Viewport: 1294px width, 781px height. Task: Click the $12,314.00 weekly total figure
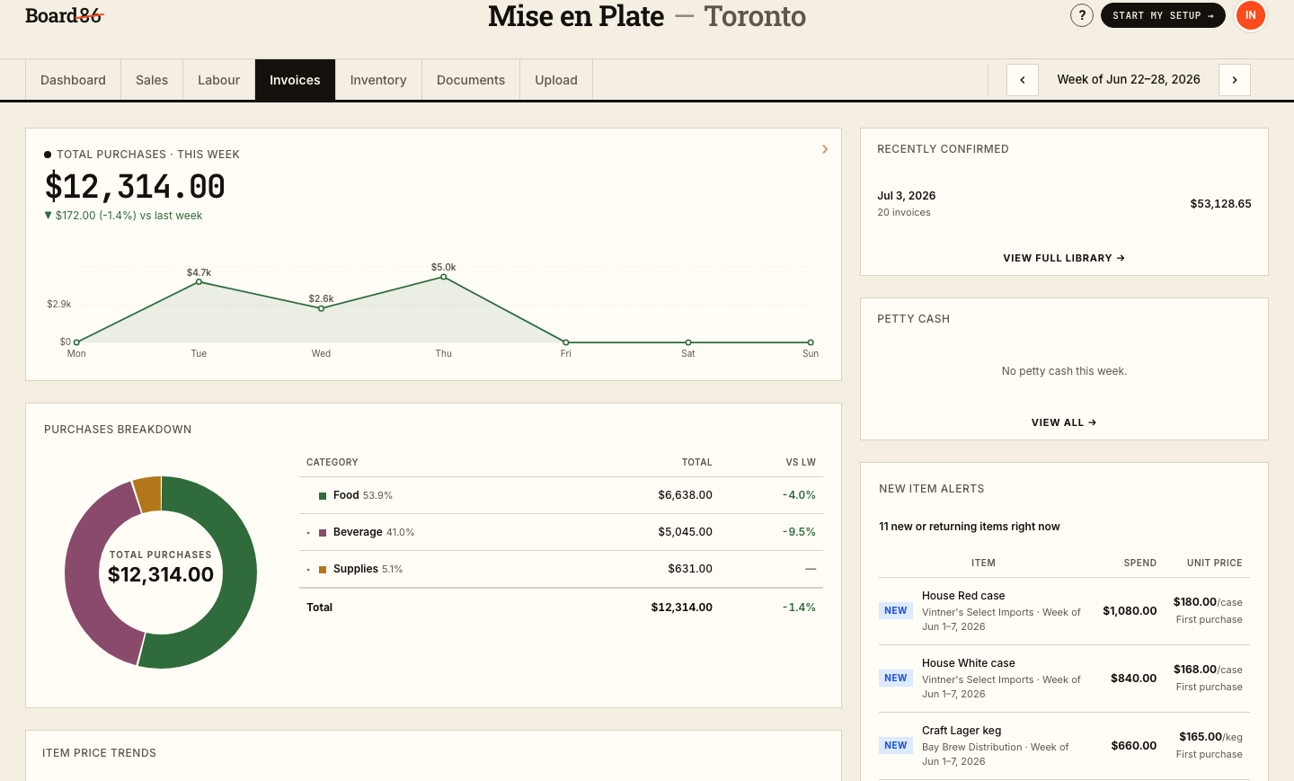click(135, 187)
